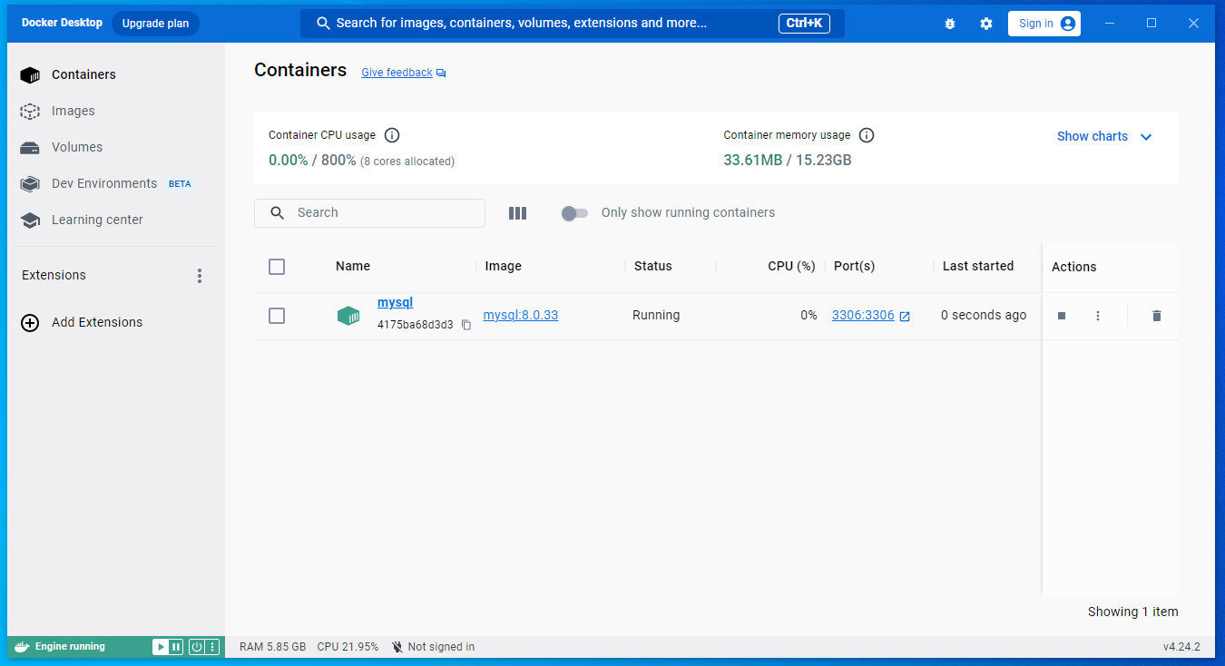This screenshot has width=1225, height=666.
Task: Open the Extensions options menu (three dots)
Action: (200, 276)
